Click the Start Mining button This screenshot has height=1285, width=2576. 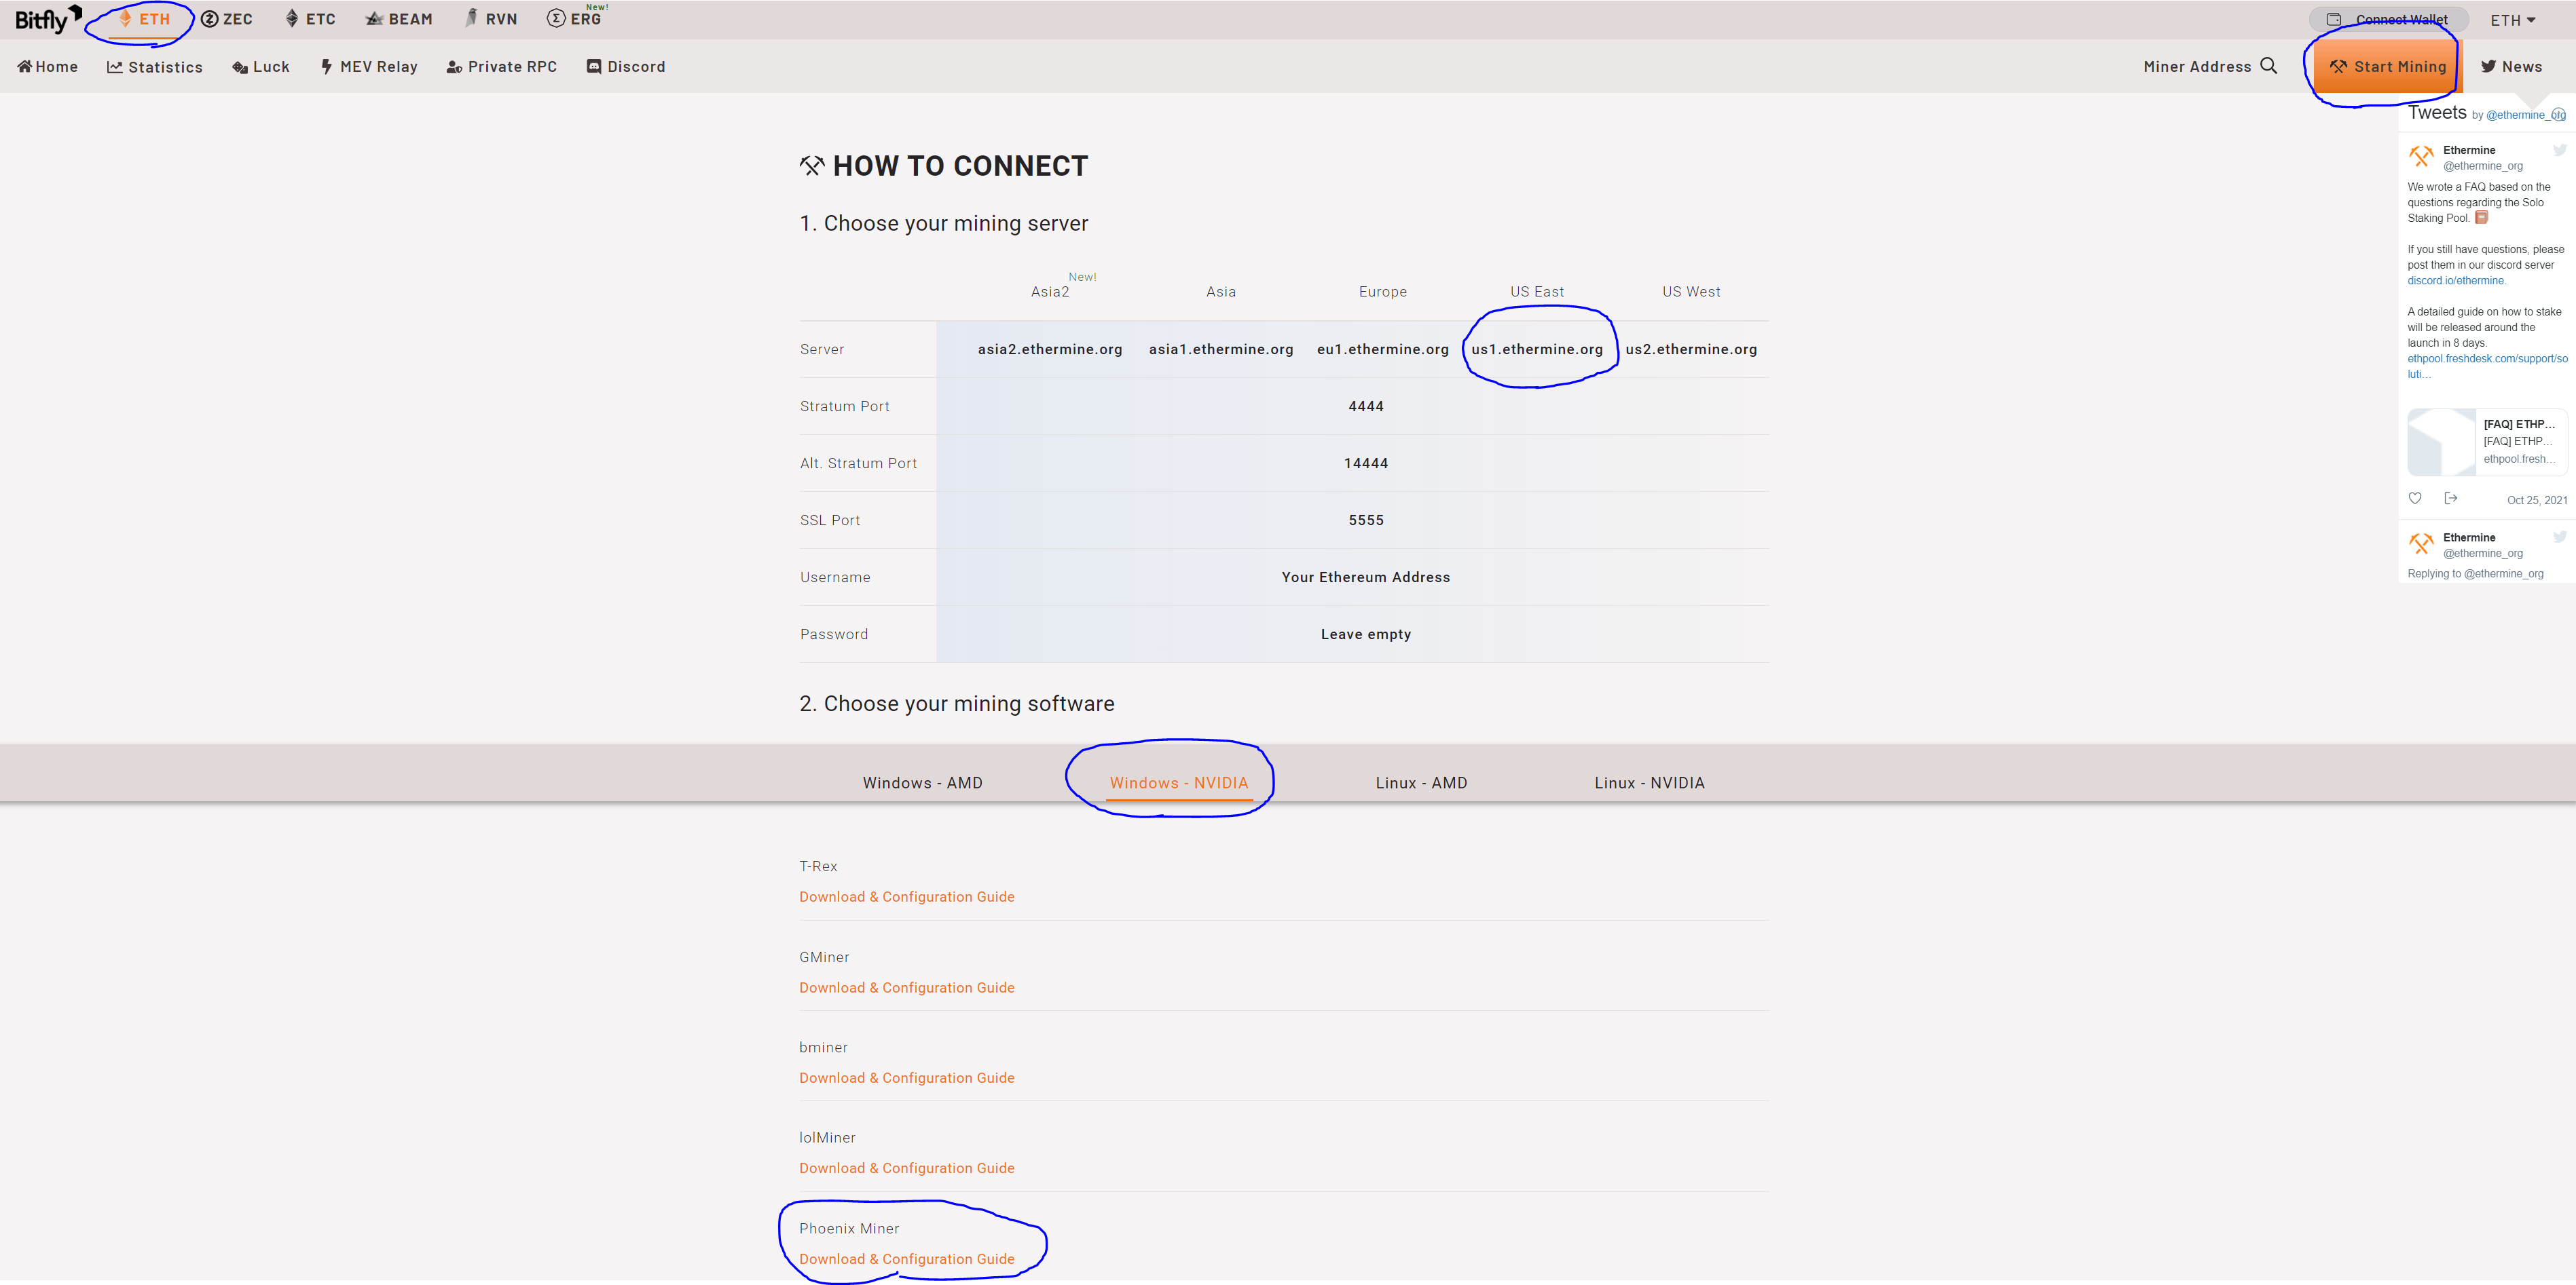tap(2387, 67)
